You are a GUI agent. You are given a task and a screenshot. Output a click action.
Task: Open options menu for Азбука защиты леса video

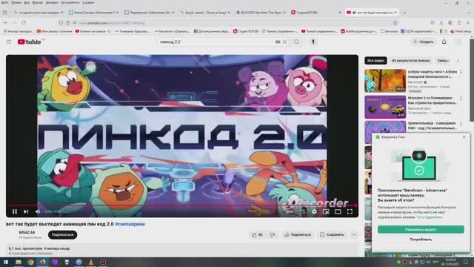(x=461, y=73)
